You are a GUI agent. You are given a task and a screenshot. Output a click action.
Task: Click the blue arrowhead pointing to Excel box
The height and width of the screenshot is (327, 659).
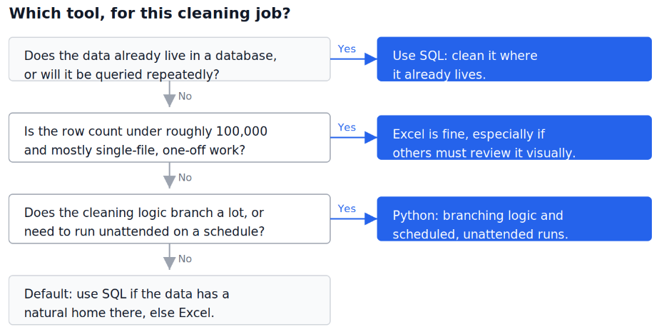(x=371, y=137)
